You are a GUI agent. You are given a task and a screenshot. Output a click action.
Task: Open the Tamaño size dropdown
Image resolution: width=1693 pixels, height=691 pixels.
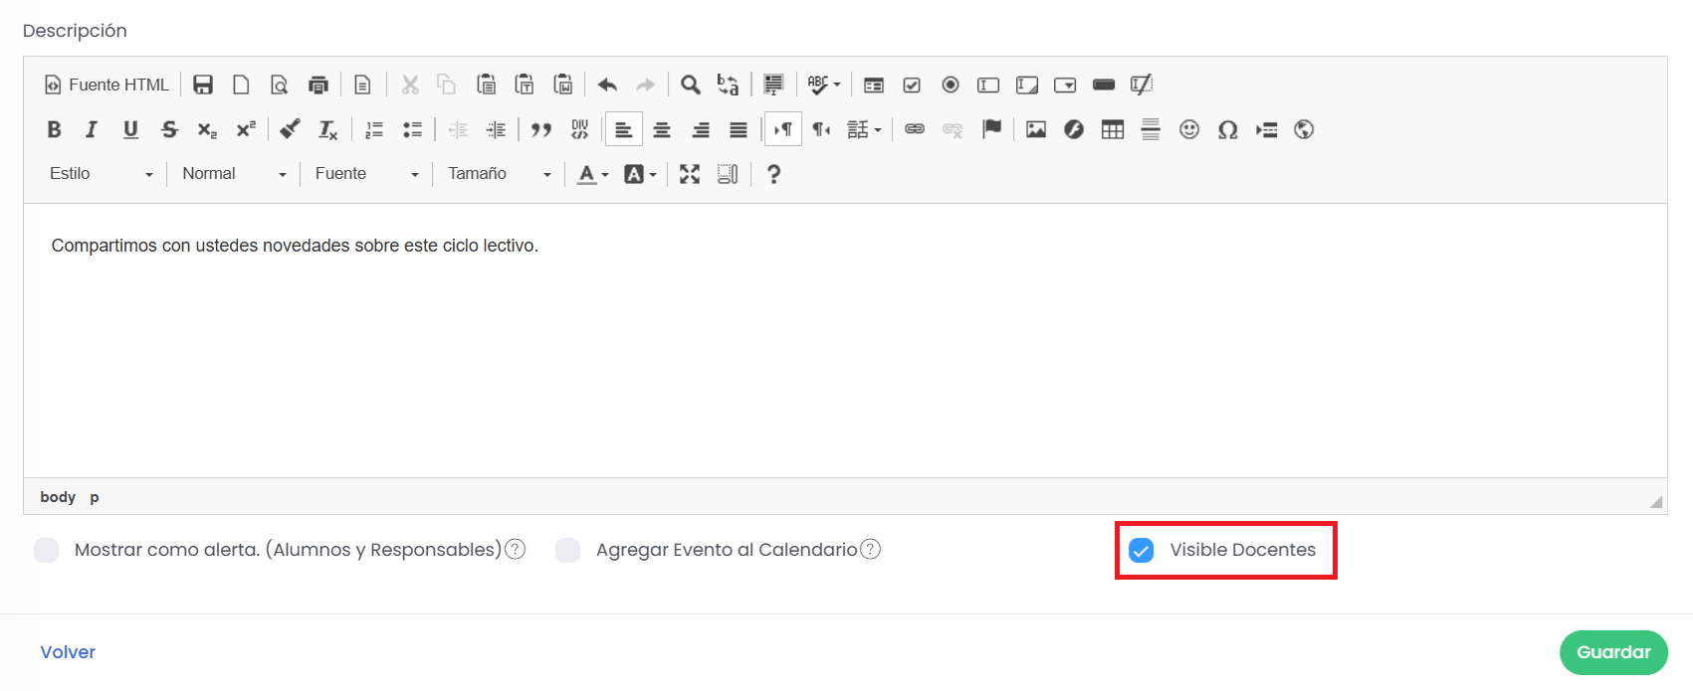point(499,174)
